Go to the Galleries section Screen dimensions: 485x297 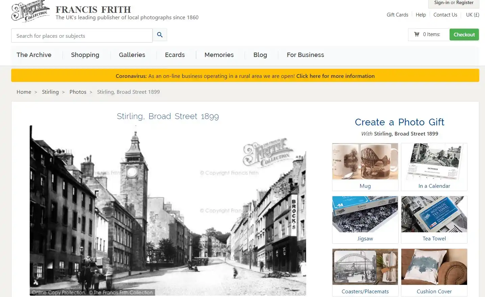point(132,55)
